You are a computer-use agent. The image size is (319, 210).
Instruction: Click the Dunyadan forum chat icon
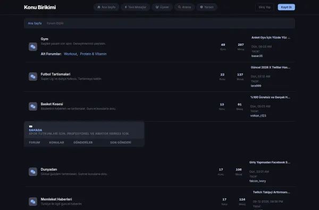[33, 172]
